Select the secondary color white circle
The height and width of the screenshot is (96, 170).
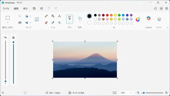coord(89,23)
